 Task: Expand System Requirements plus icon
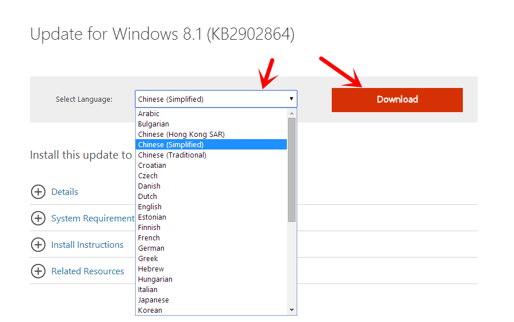38,218
